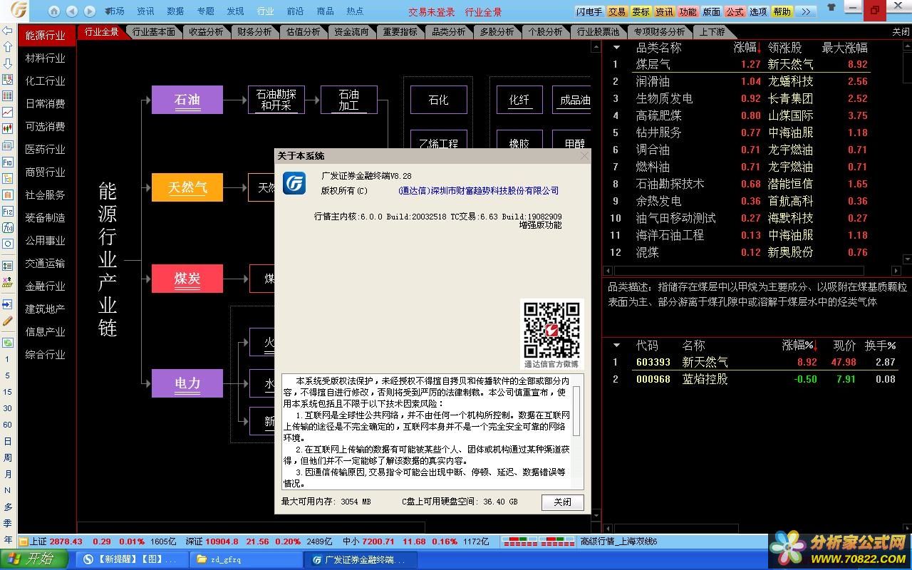Select 材料行业 in industry list
The width and height of the screenshot is (912, 570).
(46, 58)
